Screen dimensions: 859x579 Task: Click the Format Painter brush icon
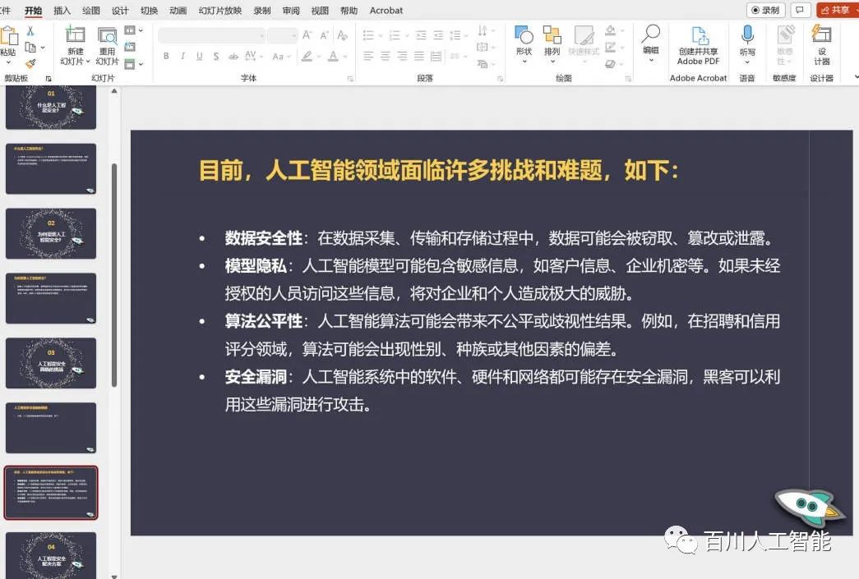coord(30,63)
